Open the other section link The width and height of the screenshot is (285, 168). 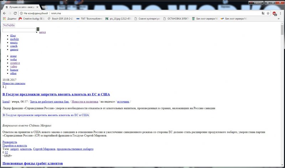tap(13, 73)
